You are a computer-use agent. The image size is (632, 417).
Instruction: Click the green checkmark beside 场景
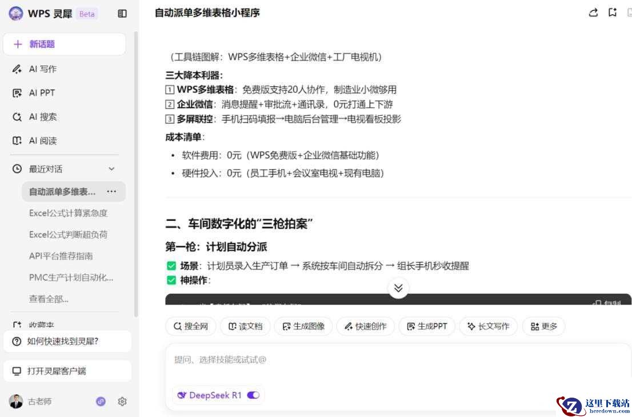click(171, 266)
